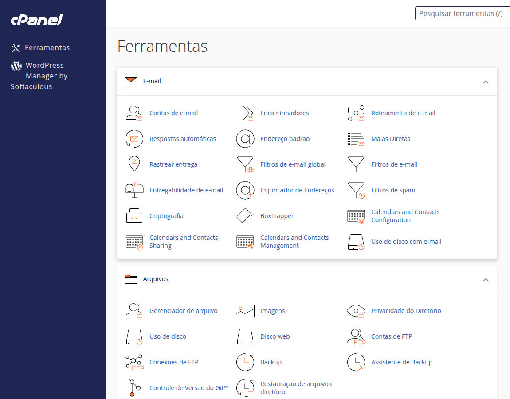Click the E-mail section header title
The height and width of the screenshot is (399, 510).
click(x=152, y=81)
